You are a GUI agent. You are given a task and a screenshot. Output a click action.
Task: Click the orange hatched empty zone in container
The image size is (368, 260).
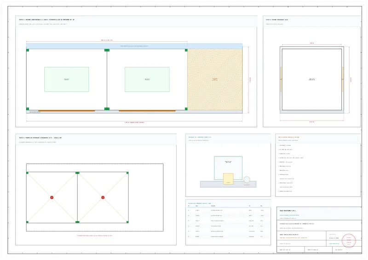(215, 80)
